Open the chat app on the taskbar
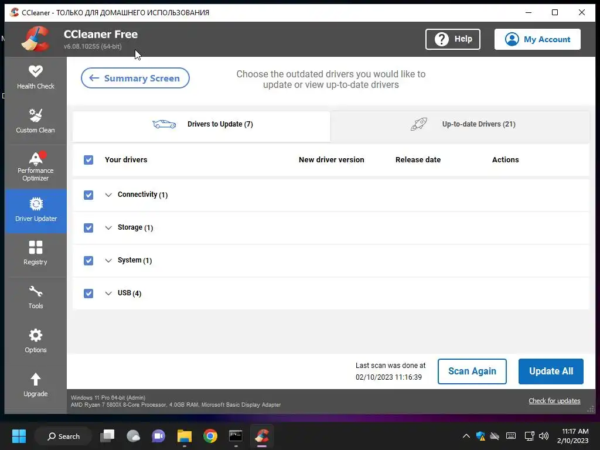The width and height of the screenshot is (600, 450). point(158,436)
